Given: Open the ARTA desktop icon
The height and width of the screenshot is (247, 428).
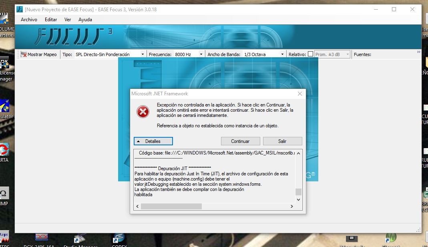Looking at the screenshot, I should pos(4,152).
